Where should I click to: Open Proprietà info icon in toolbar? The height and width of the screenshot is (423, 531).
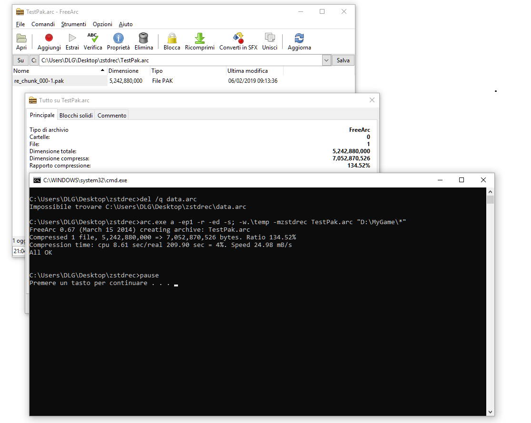click(118, 38)
